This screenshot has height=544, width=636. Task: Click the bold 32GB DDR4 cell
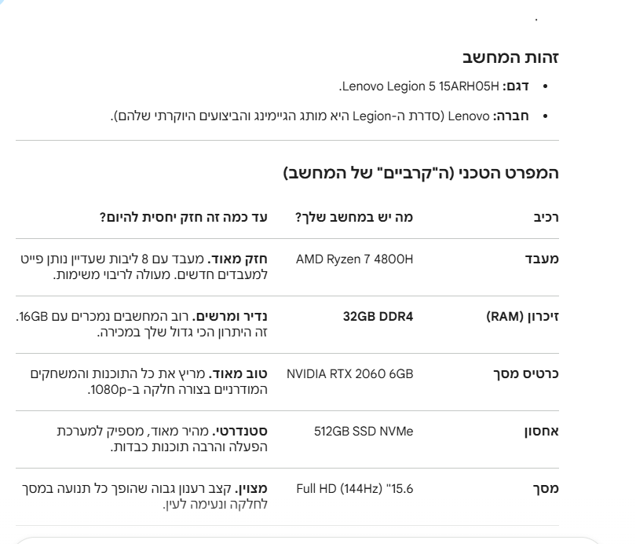click(377, 317)
